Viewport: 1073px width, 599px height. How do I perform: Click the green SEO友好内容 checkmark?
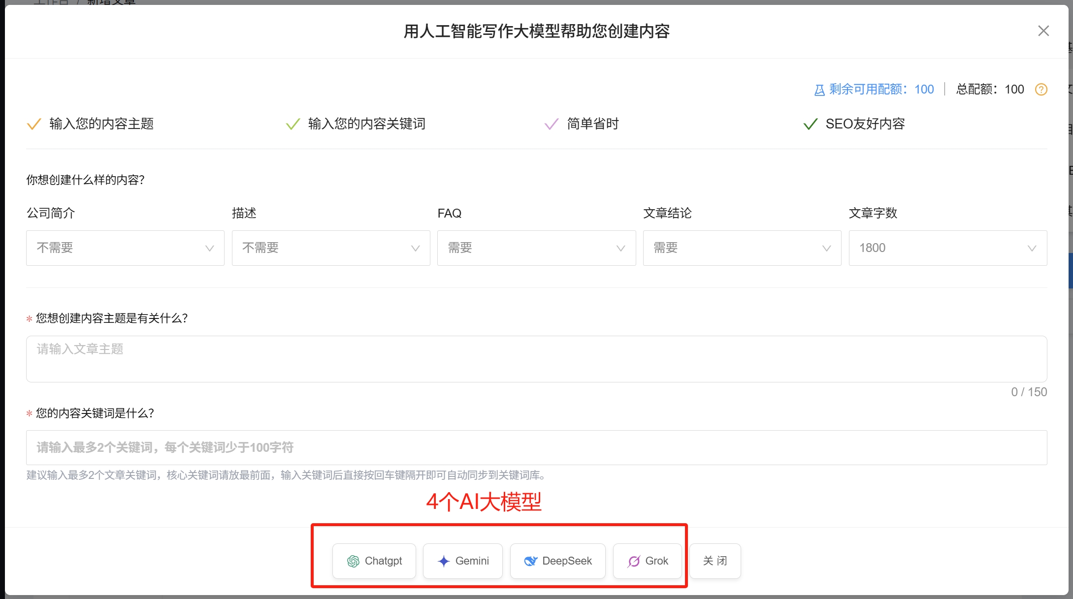[810, 124]
